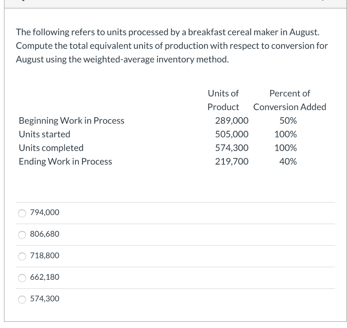Click the Beginning Work in Process row label
The width and height of the screenshot is (347, 328).
pos(71,121)
